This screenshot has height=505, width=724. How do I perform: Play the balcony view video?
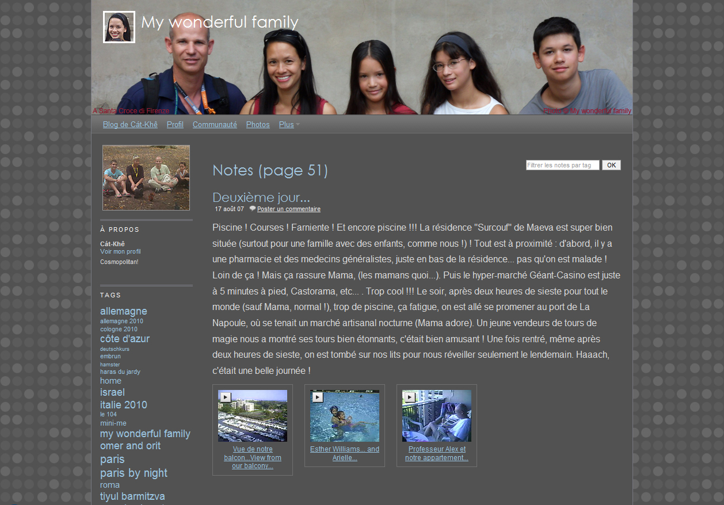(252, 415)
